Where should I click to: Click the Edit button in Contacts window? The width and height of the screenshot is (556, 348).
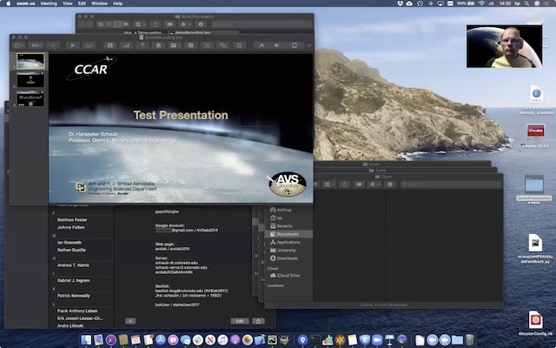coord(240,321)
